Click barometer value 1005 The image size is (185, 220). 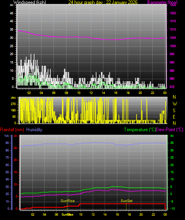173,38
